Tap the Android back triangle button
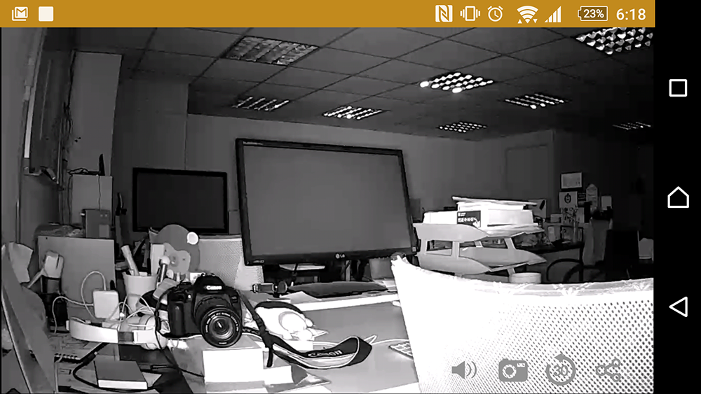 coord(678,307)
